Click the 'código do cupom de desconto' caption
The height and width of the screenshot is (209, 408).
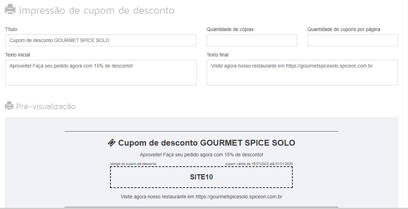(x=133, y=164)
